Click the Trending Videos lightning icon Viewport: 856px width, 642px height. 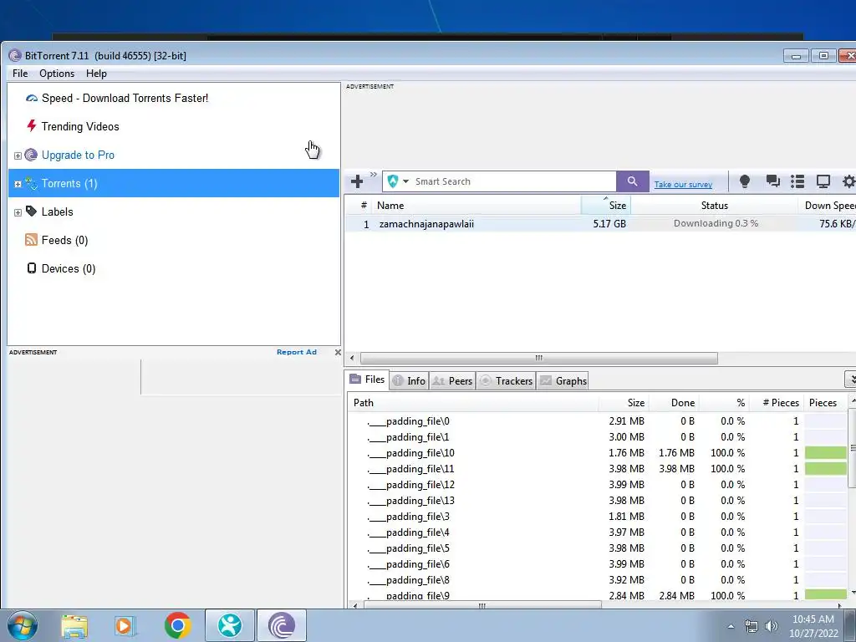[32, 126]
